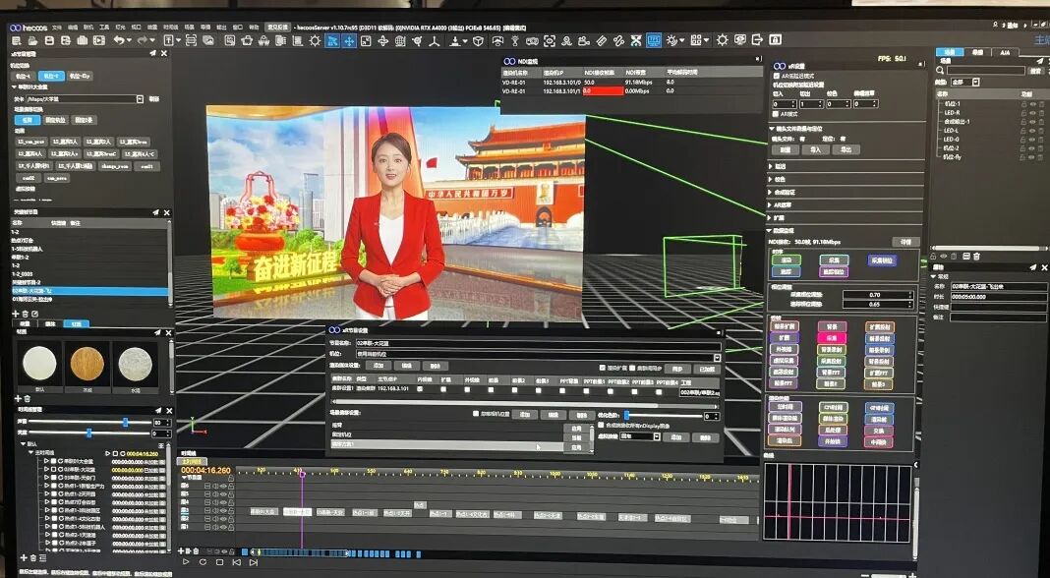The width and height of the screenshot is (1050, 578).
Task: Select the move/translate gizmo tool
Action: click(349, 41)
